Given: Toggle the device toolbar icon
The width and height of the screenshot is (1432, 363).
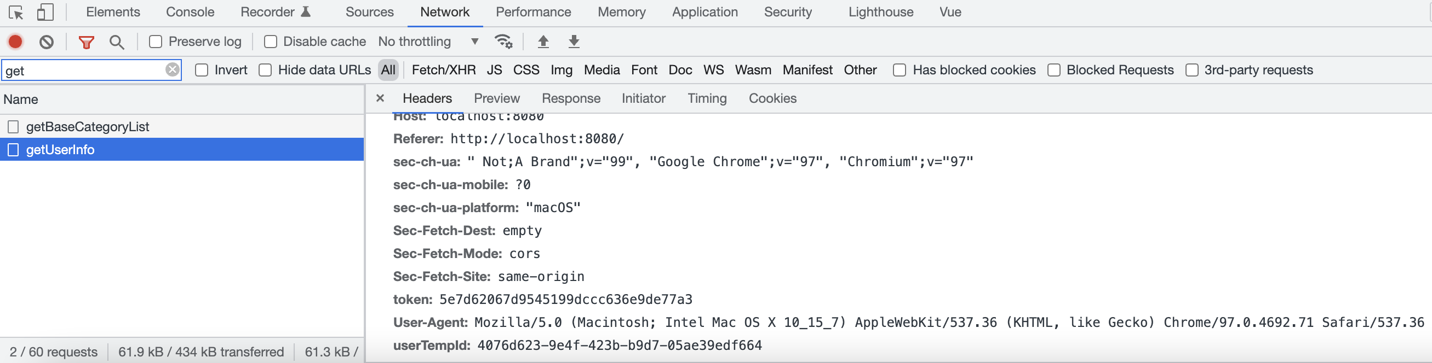Looking at the screenshot, I should tap(45, 12).
